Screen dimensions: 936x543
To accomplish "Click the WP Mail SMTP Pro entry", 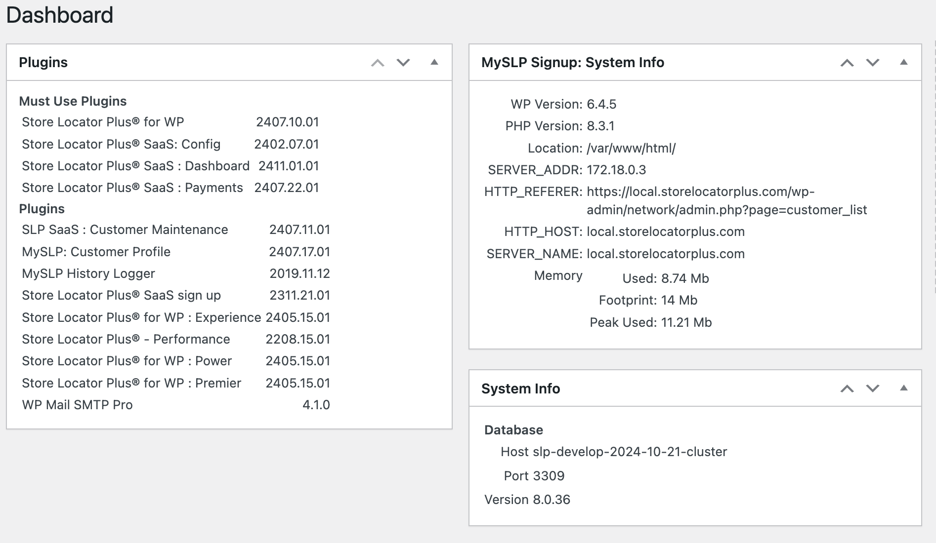I will click(x=77, y=405).
